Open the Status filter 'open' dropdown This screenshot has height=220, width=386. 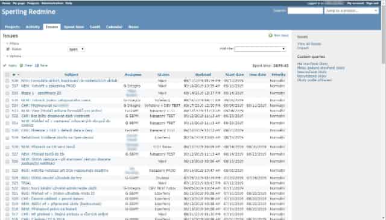click(77, 49)
